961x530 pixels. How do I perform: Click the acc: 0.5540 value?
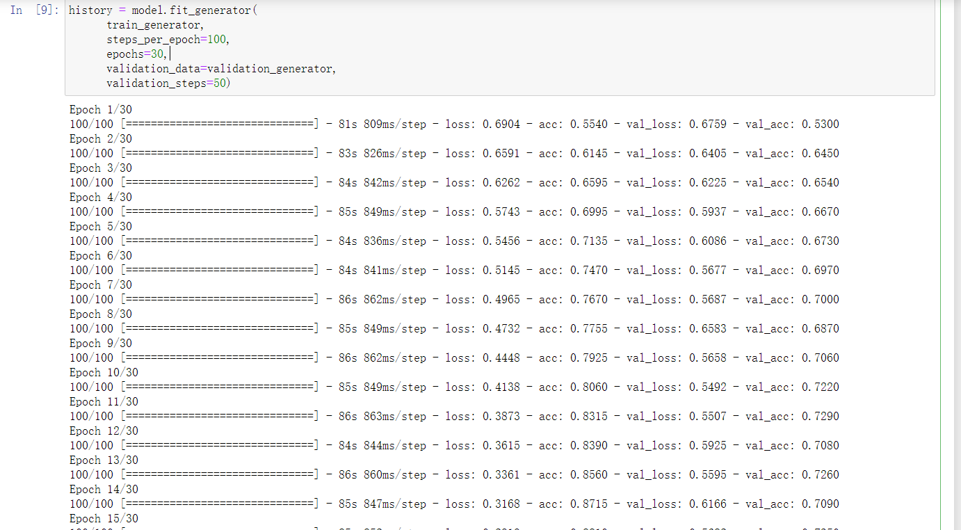(573, 125)
